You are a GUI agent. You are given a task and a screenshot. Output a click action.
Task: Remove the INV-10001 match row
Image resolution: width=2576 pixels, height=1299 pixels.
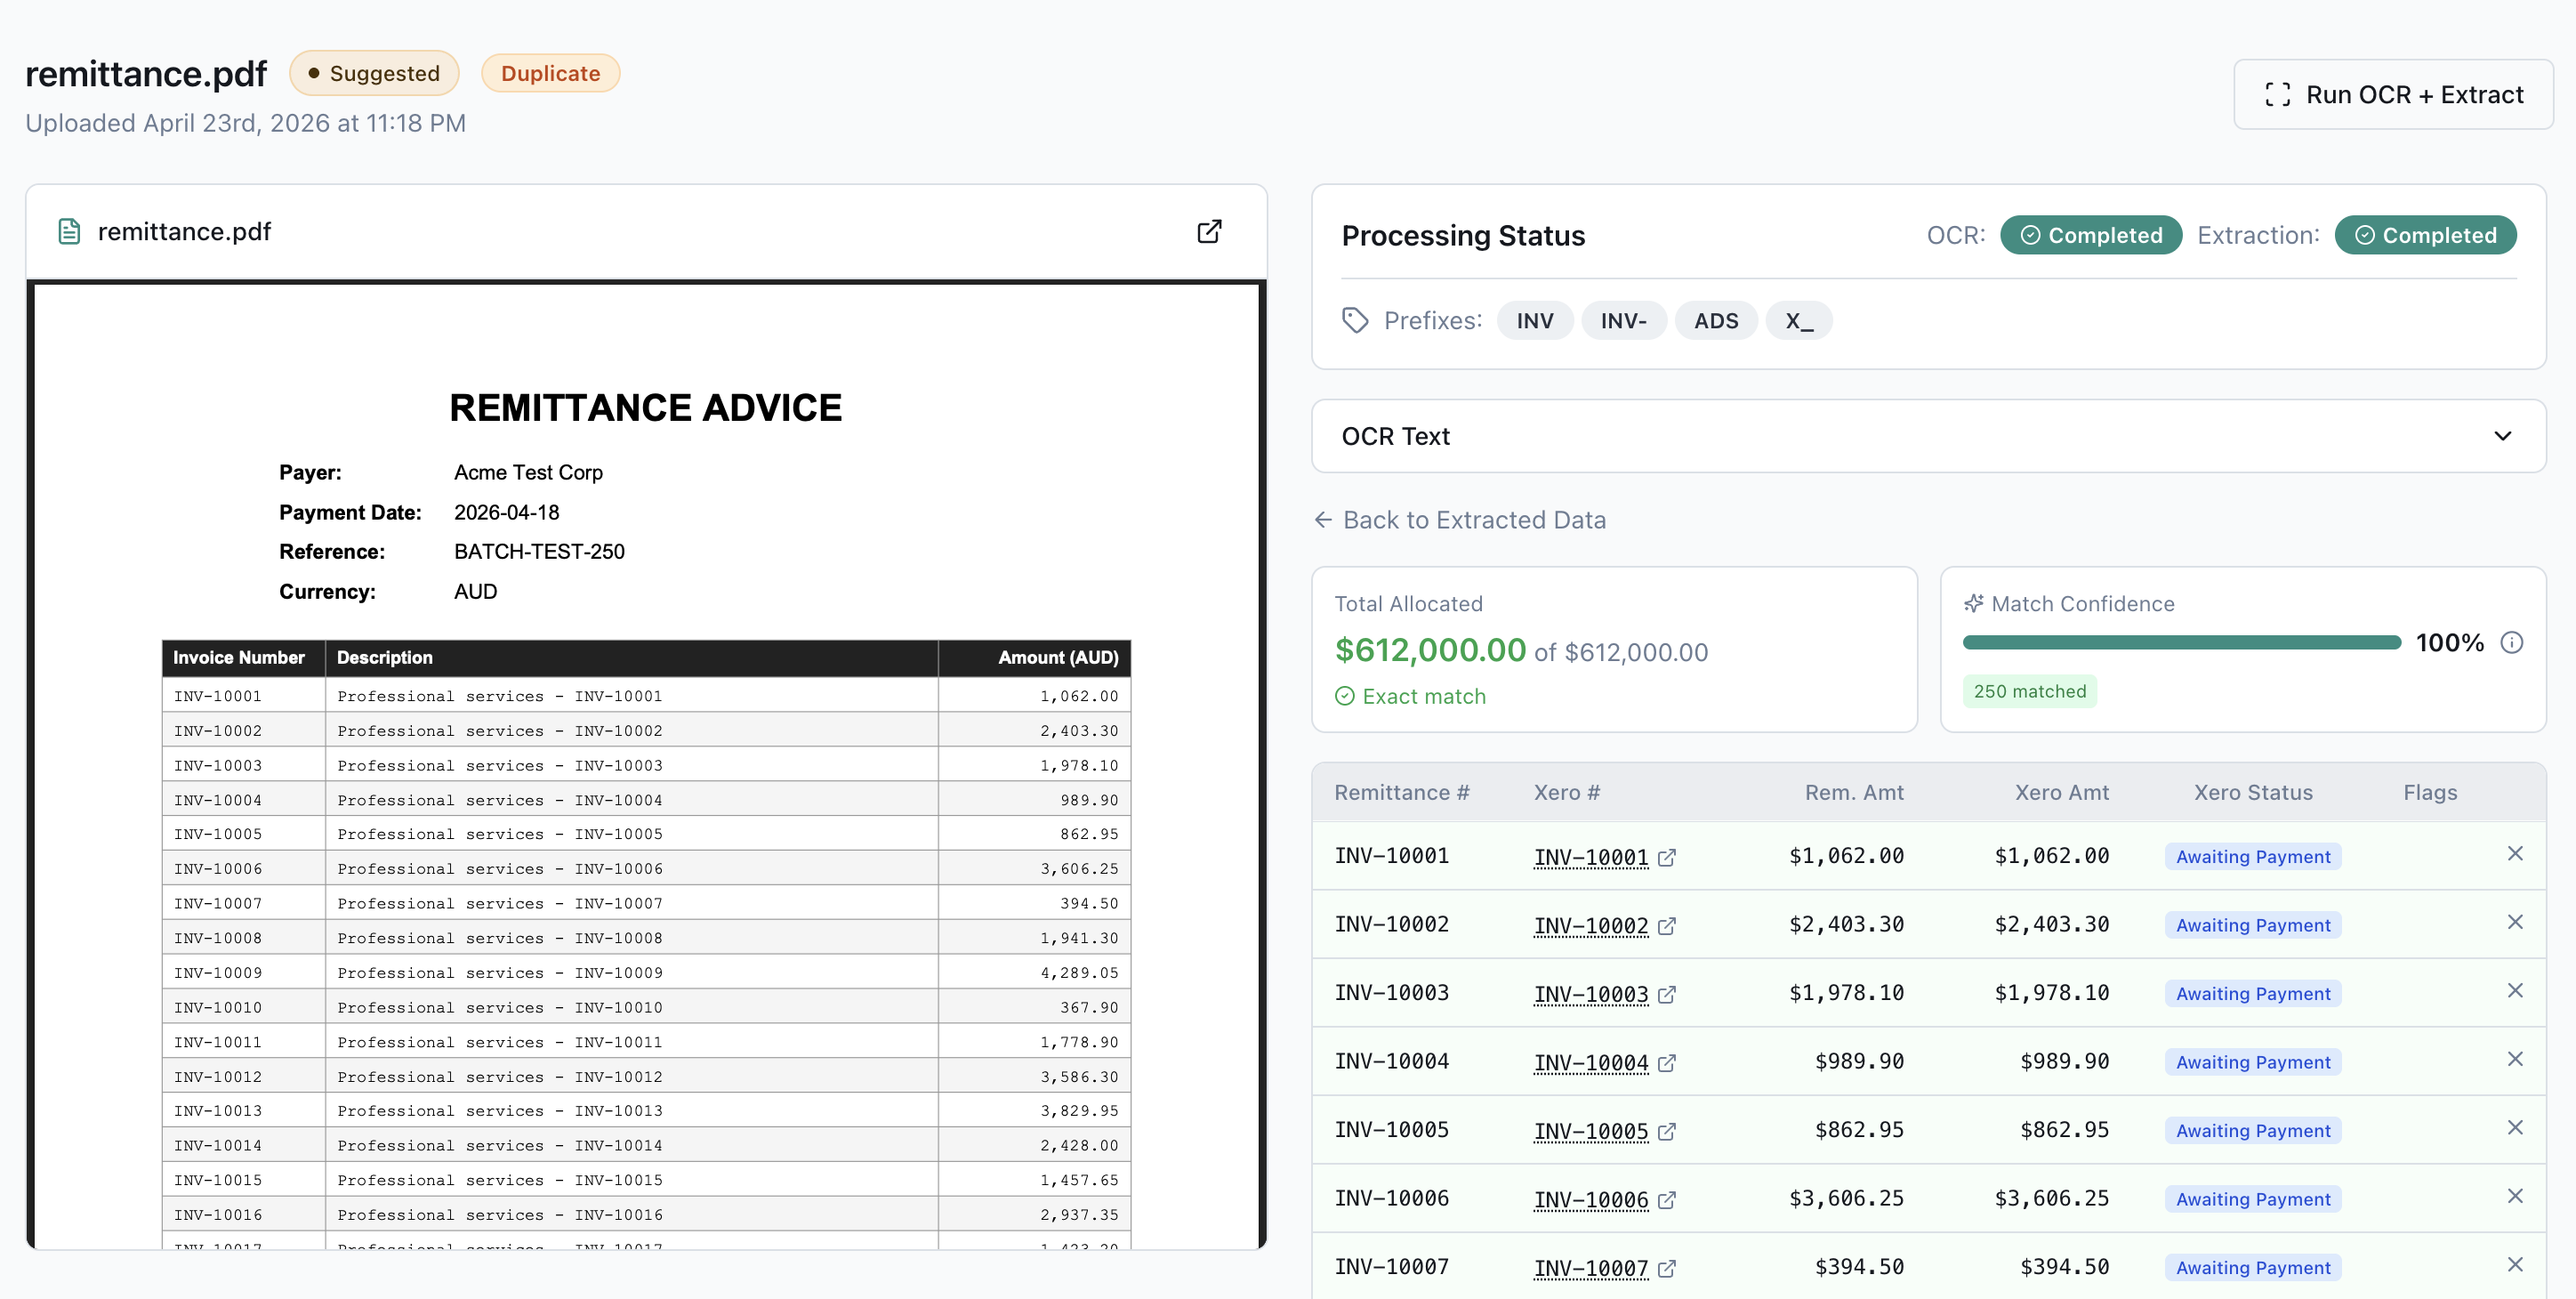(2515, 854)
